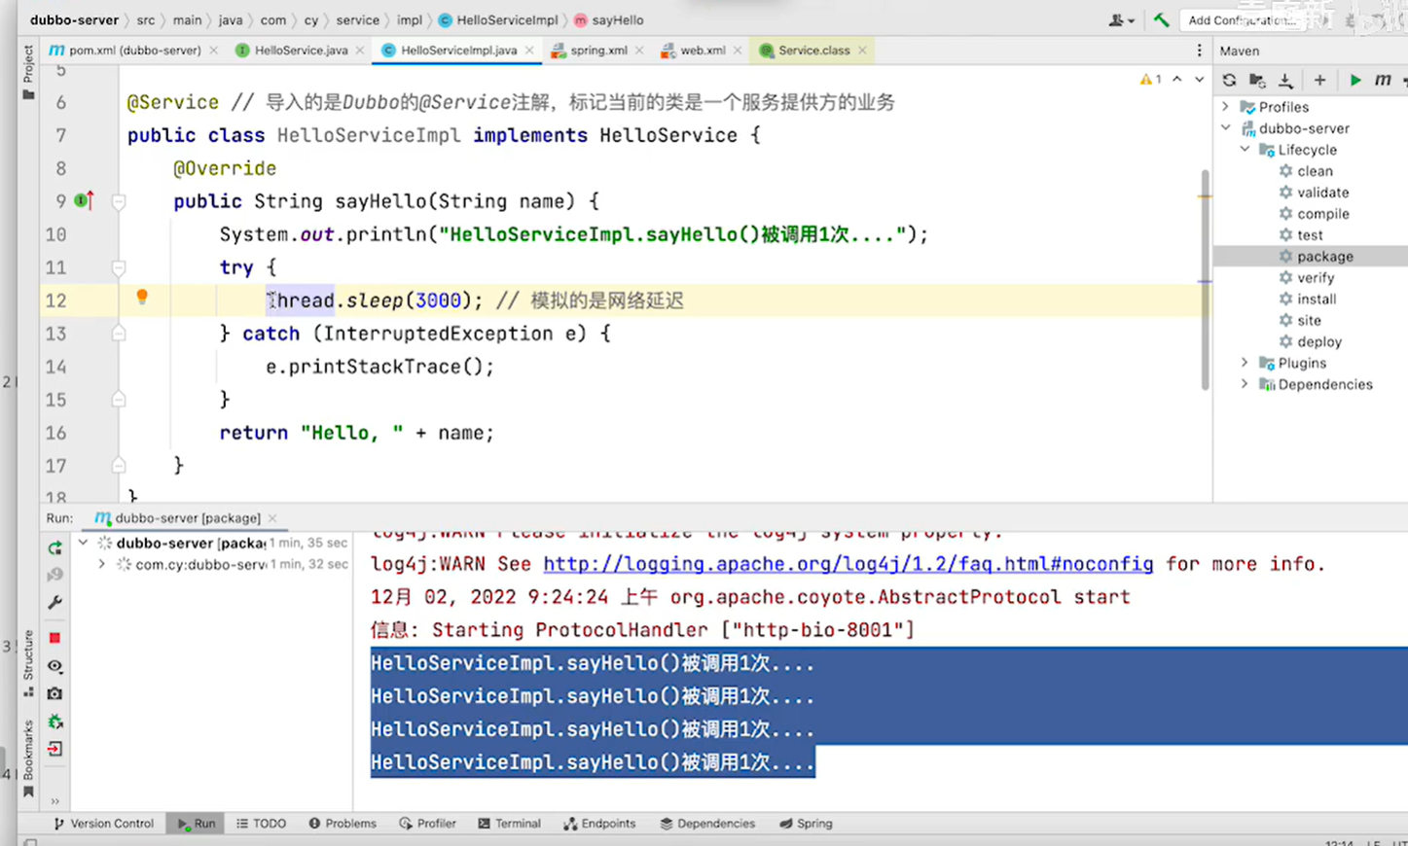1408x846 pixels.
Task: Open the user account dropdown in toolbar
Action: tap(1121, 19)
